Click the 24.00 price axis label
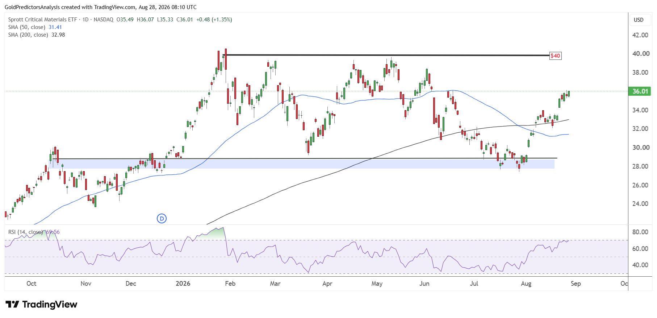The height and width of the screenshot is (318, 657). coord(640,204)
